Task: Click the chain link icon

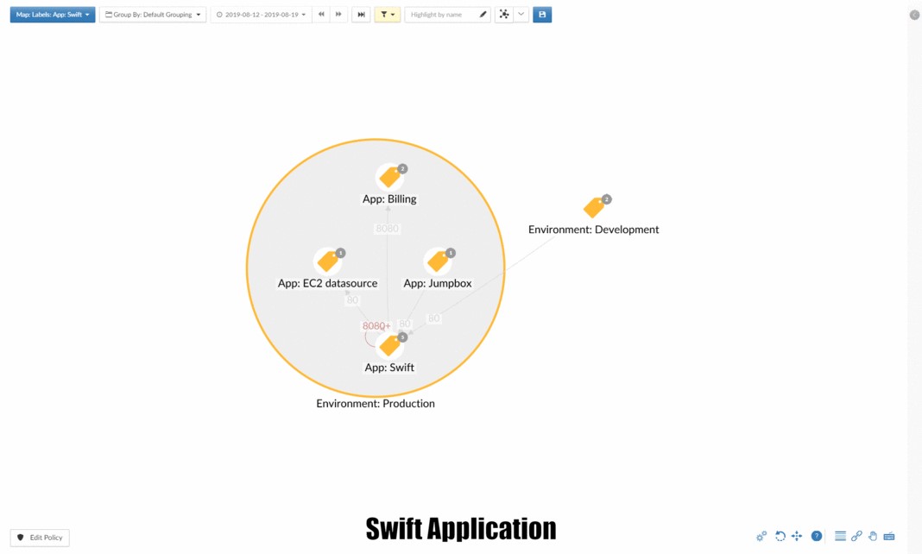Action: click(856, 536)
